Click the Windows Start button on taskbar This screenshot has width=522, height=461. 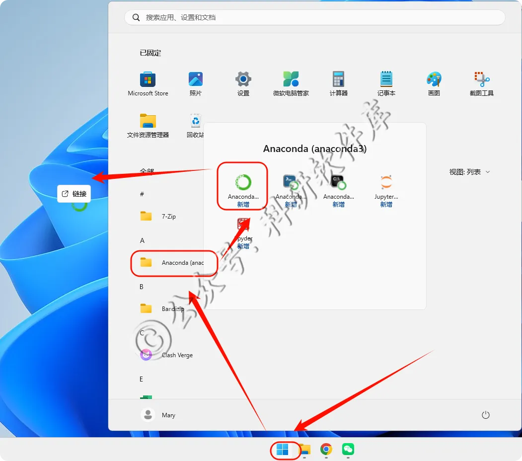[x=282, y=450]
